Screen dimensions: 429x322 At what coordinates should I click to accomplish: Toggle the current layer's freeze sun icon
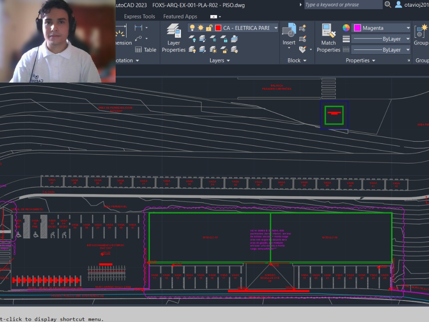pos(200,28)
